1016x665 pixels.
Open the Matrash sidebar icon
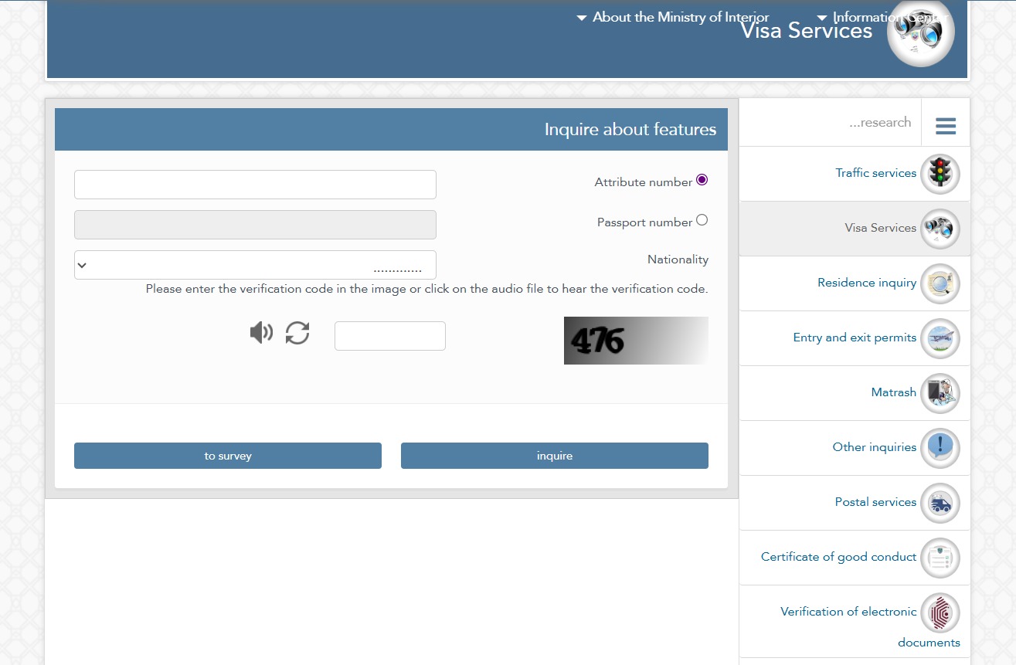point(940,393)
